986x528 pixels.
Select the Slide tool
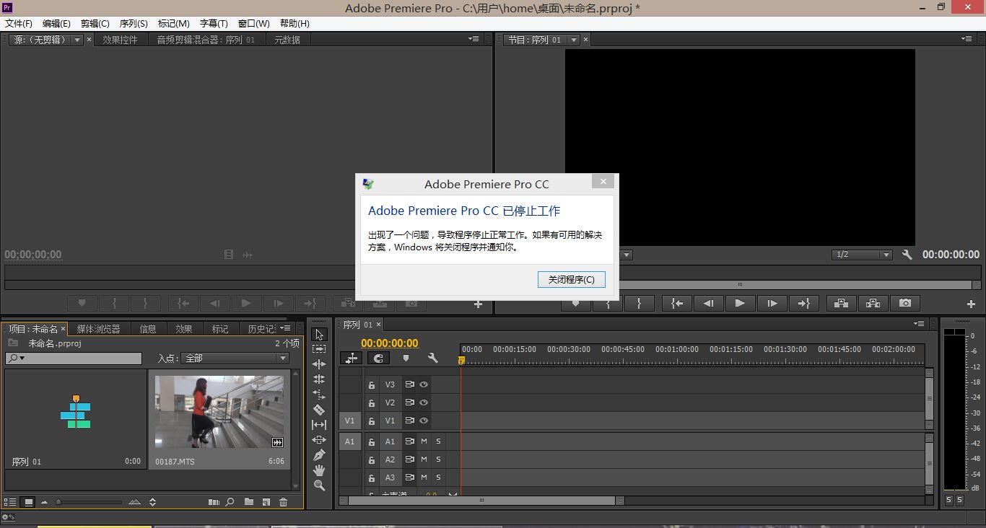[319, 440]
